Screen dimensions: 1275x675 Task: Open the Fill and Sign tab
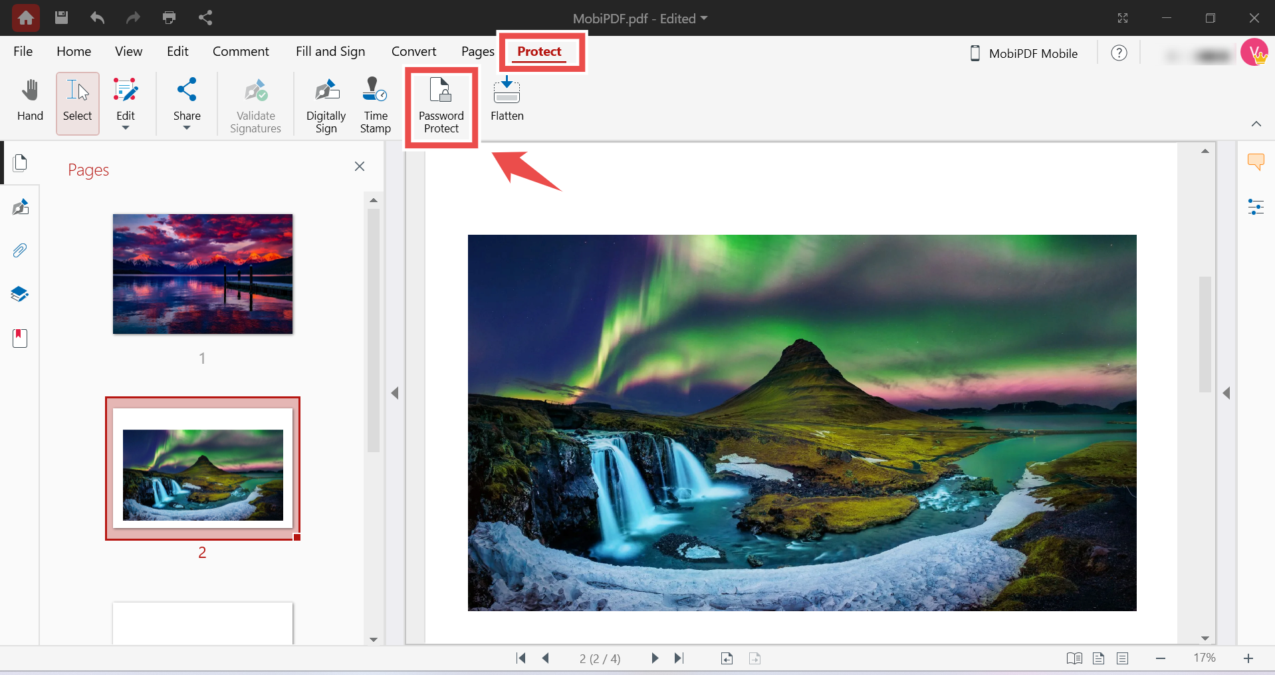[330, 51]
